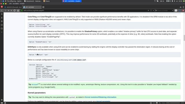Toggle the side panel from status bar
This screenshot has height=104, width=185.
coord(2,103)
